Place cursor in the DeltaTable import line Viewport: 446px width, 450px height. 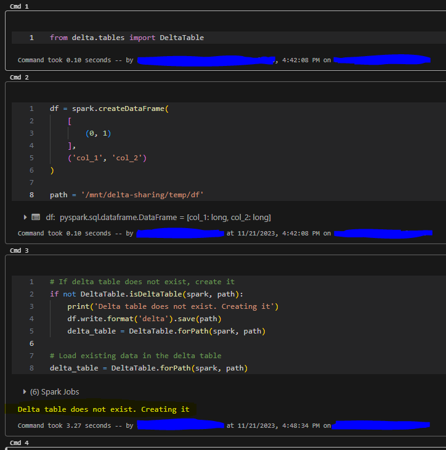pyautogui.click(x=126, y=38)
